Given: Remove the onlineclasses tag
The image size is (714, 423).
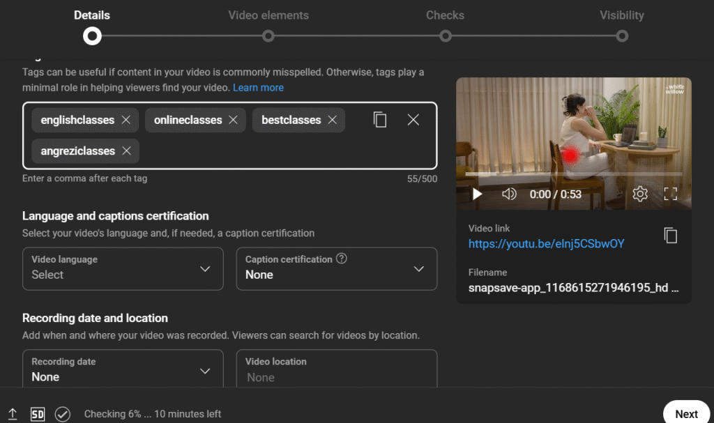Looking at the screenshot, I should click(x=233, y=120).
